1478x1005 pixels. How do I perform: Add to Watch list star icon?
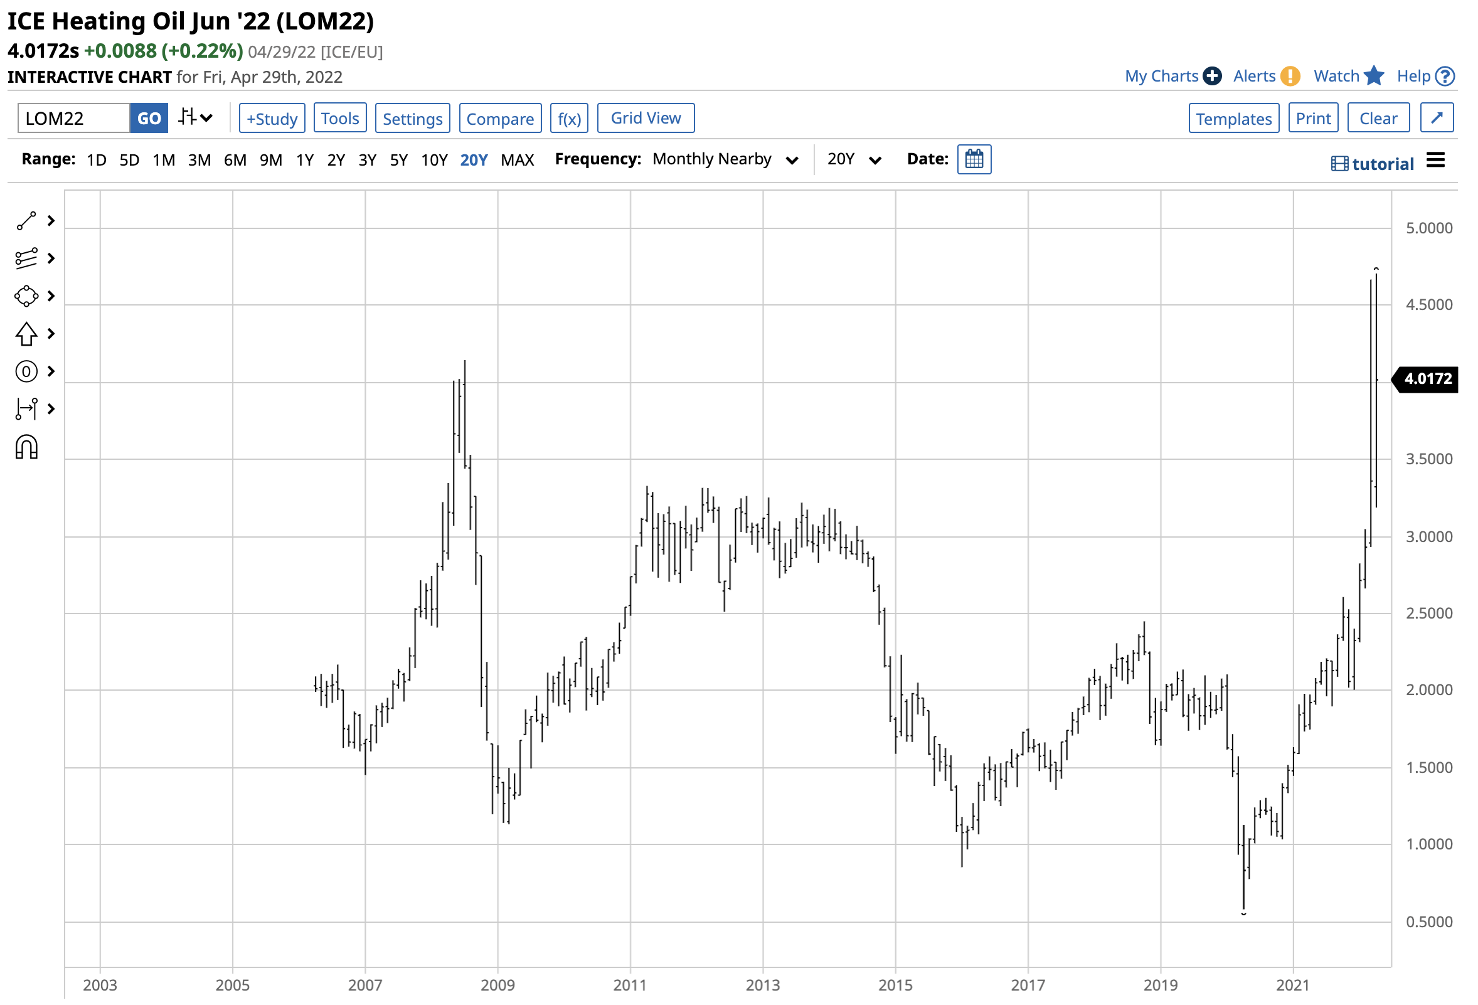coord(1374,76)
